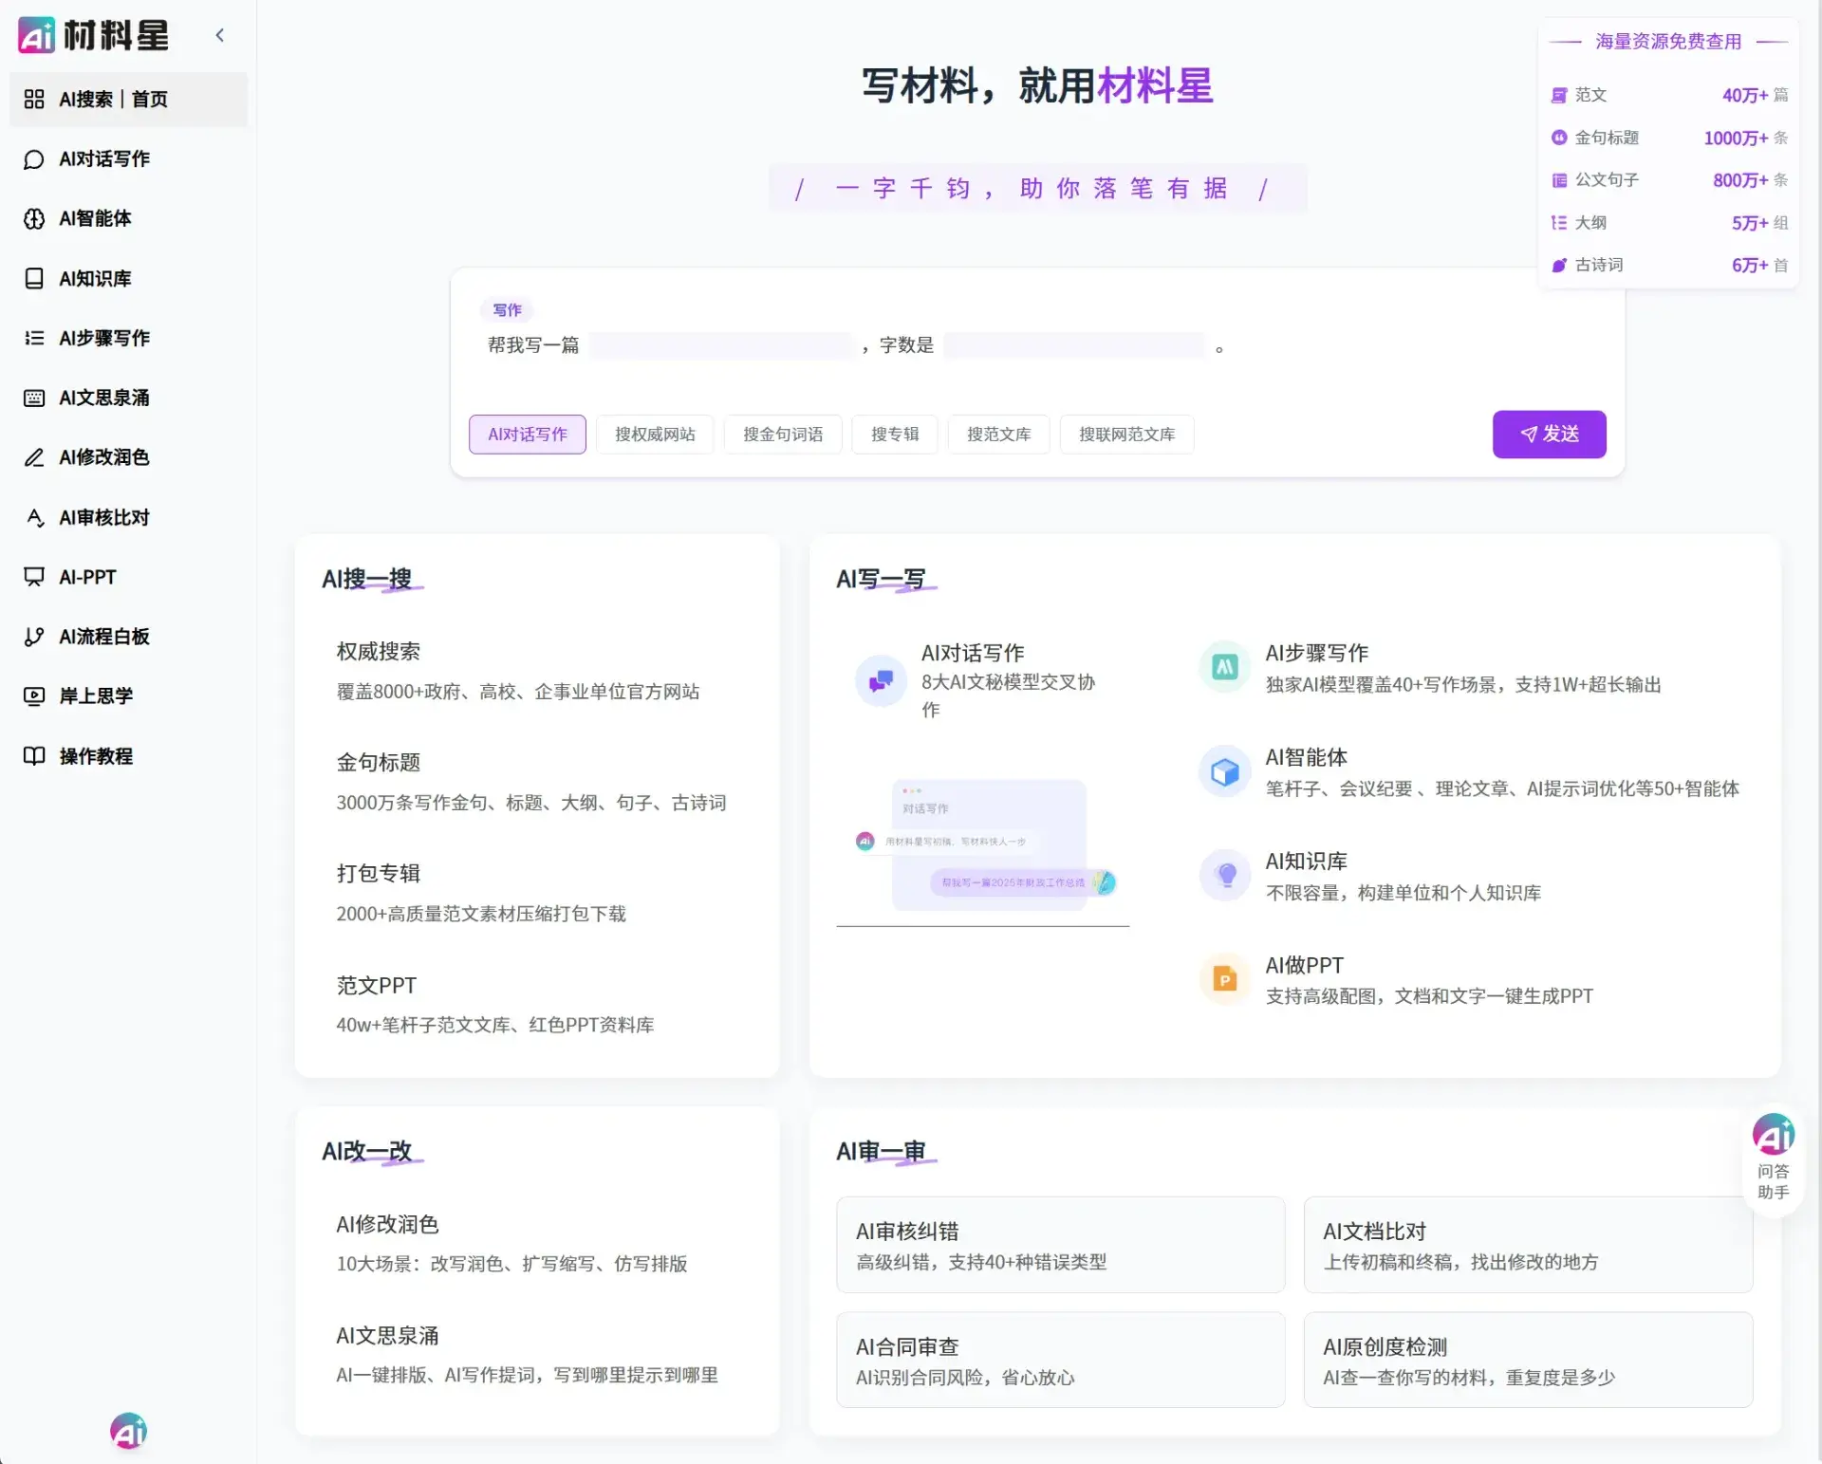Image resolution: width=1822 pixels, height=1464 pixels.
Task: Open the 问答助手 floating AI icon
Action: coord(1773,1136)
